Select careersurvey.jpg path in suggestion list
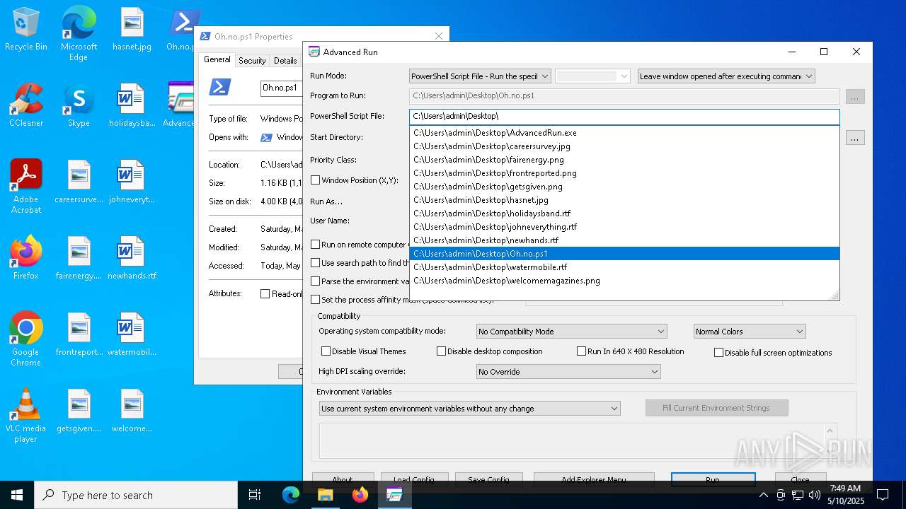The width and height of the screenshot is (906, 509). 624,146
